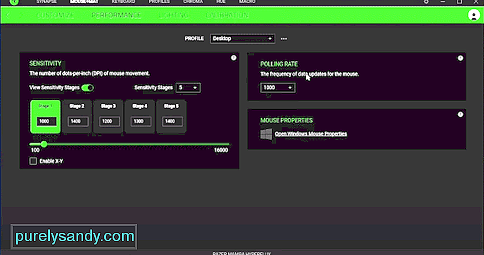Open the Calibration tab

pos(227,15)
